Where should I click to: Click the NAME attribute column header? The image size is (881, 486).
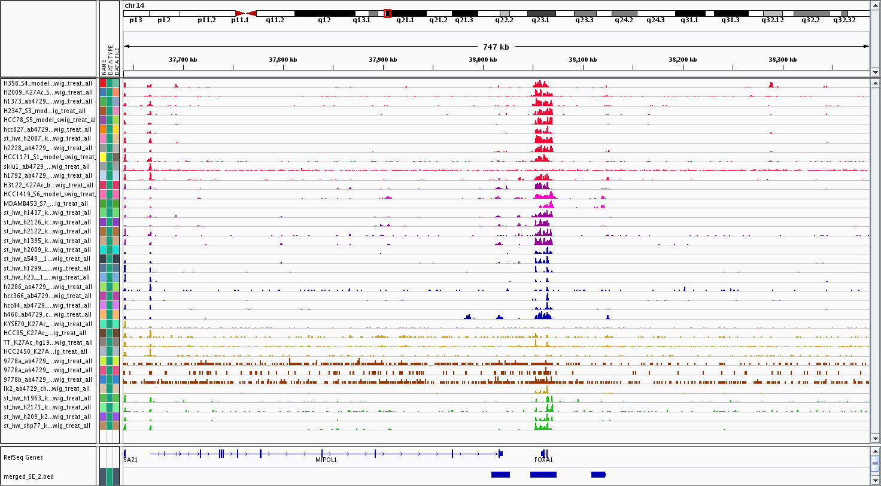click(x=104, y=65)
